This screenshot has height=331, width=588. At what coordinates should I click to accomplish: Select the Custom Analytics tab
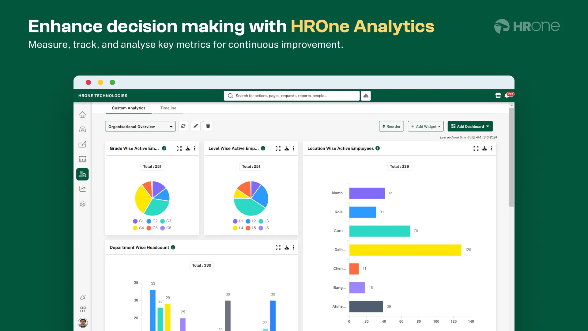[x=129, y=108]
